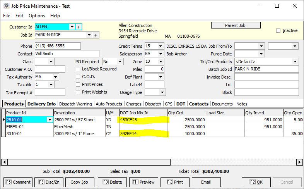Screen dimensions: 304x189
Task: Check the Print Prices option
Action: tap(78, 85)
